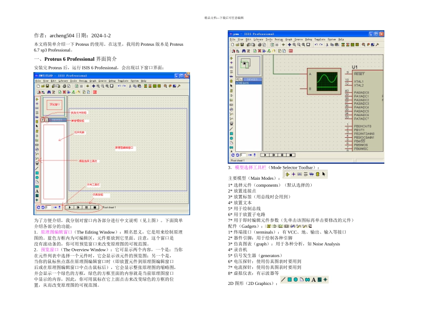Open Design menu in UNTITLED ISIS window
This screenshot has width=448, height=317.
83,81
